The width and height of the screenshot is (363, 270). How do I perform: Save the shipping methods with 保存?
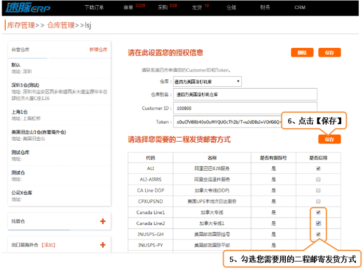(329, 139)
